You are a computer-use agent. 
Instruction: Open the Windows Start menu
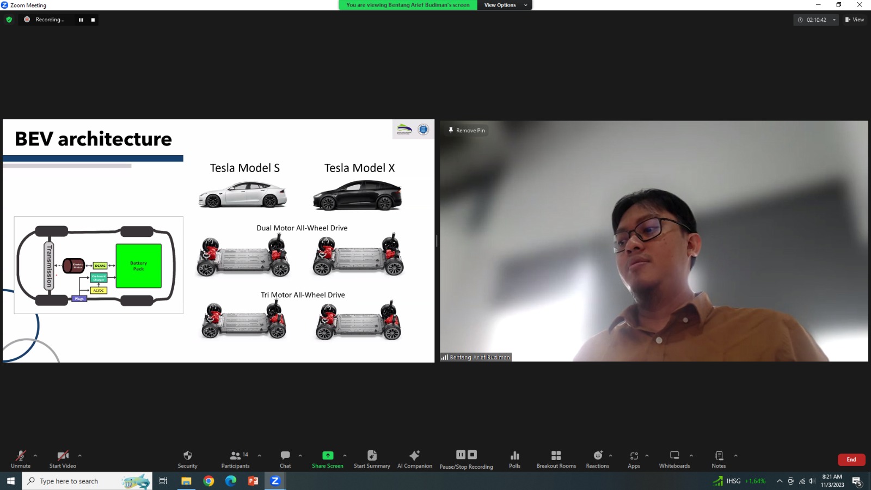pos(11,481)
